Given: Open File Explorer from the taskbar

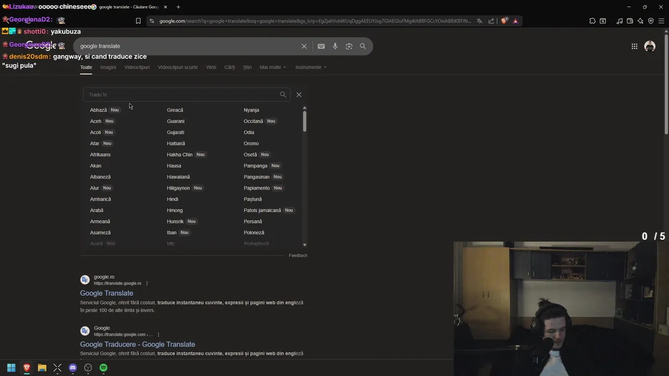Looking at the screenshot, I should coord(42,368).
